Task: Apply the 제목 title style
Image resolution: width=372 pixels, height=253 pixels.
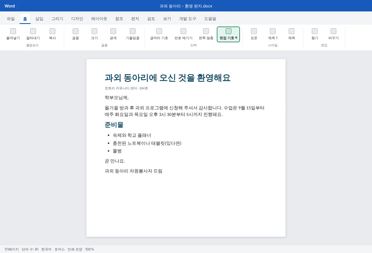Action: point(292,34)
